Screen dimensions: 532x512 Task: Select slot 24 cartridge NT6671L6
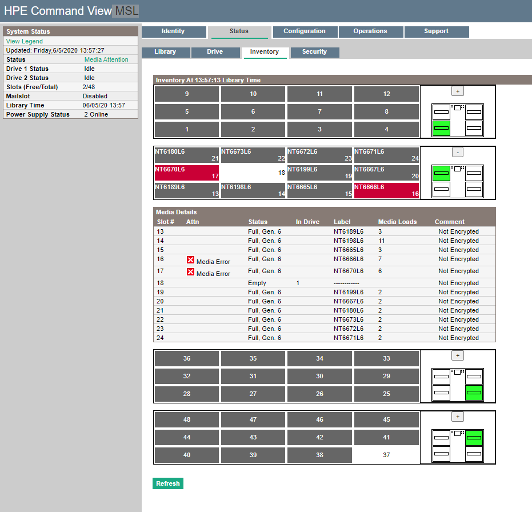[386, 155]
